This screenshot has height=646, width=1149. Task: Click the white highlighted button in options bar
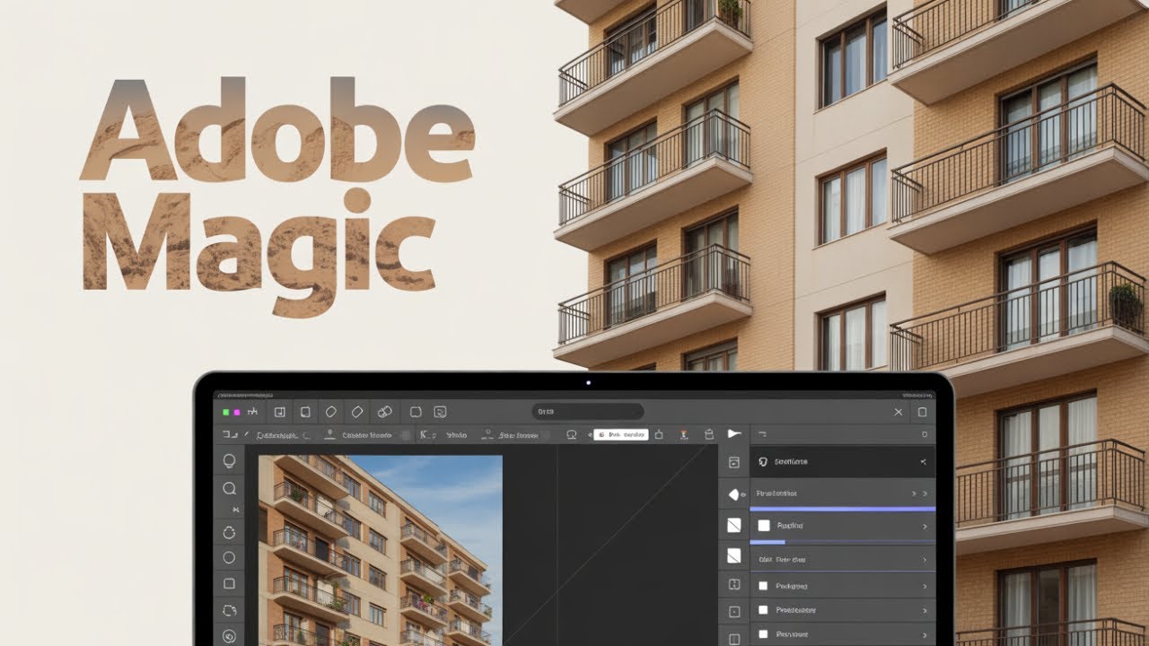point(621,434)
